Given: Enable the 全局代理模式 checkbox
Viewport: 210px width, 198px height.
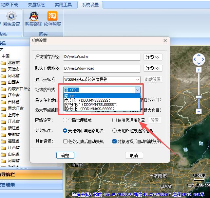Looking at the screenshot, I should pyautogui.click(x=65, y=120).
